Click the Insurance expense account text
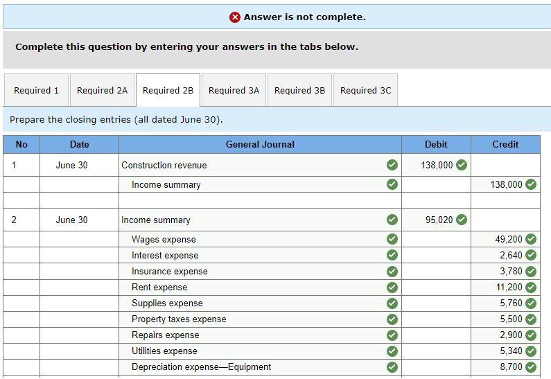The width and height of the screenshot is (551, 379). 170,271
